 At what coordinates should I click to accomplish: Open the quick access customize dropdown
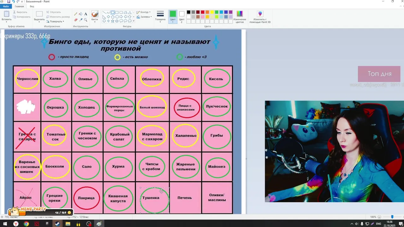(22, 2)
